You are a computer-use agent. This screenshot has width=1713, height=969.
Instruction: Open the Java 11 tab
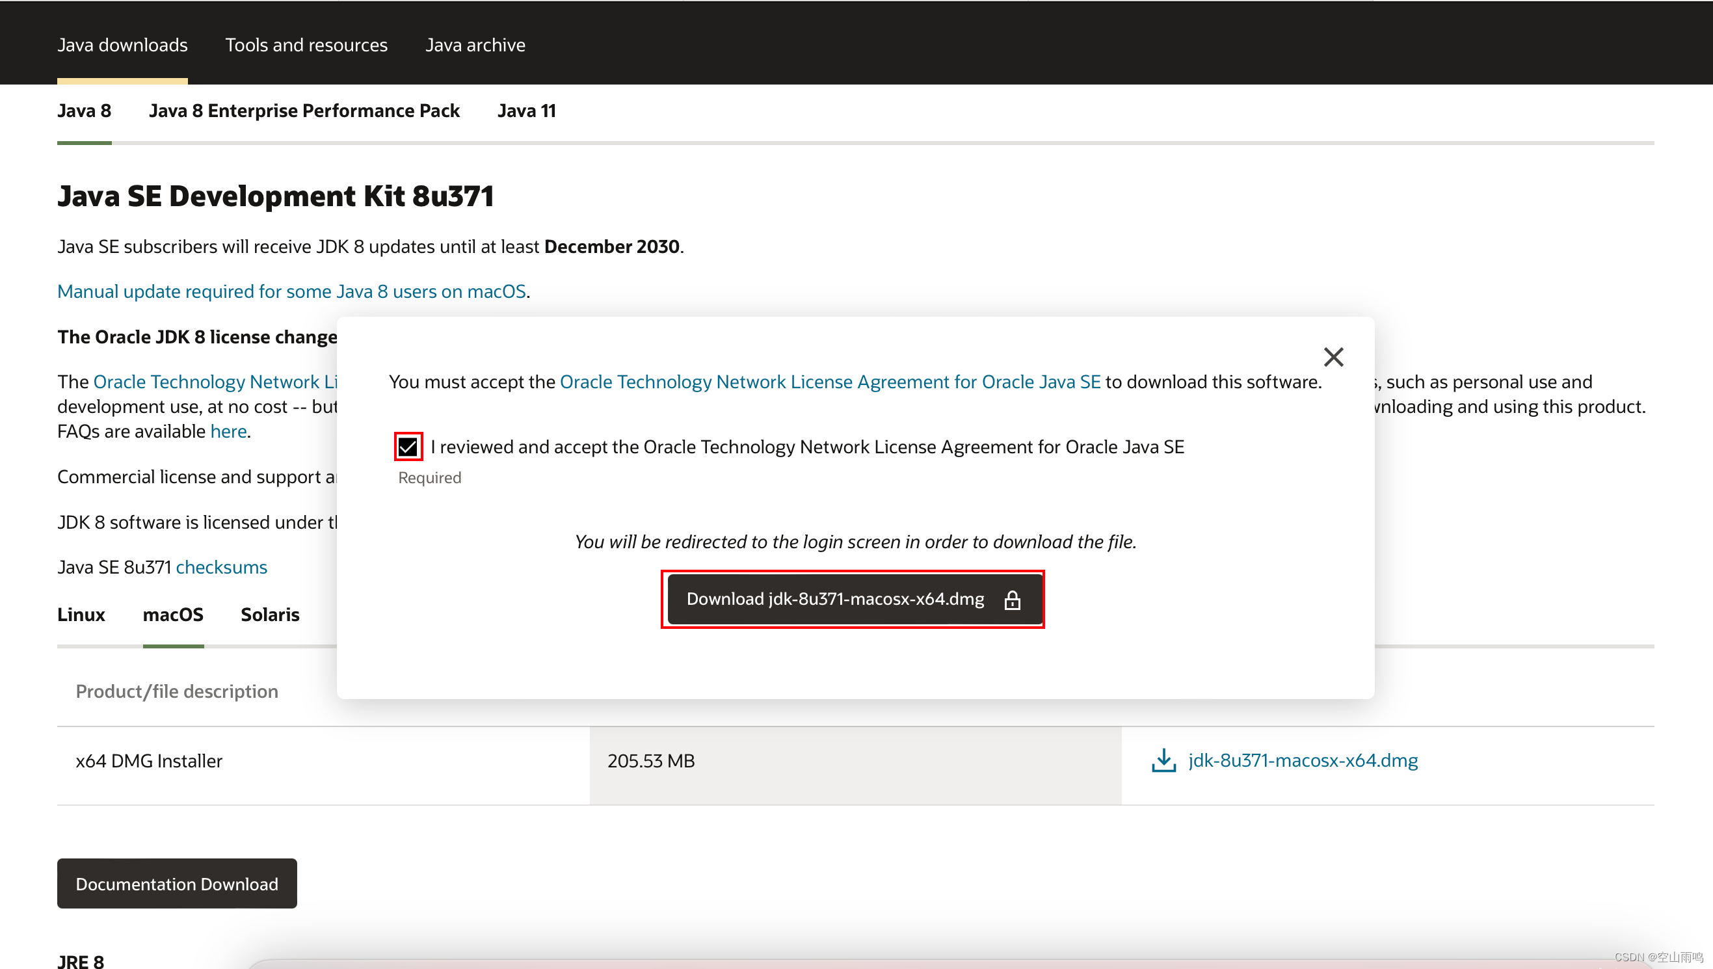point(525,111)
